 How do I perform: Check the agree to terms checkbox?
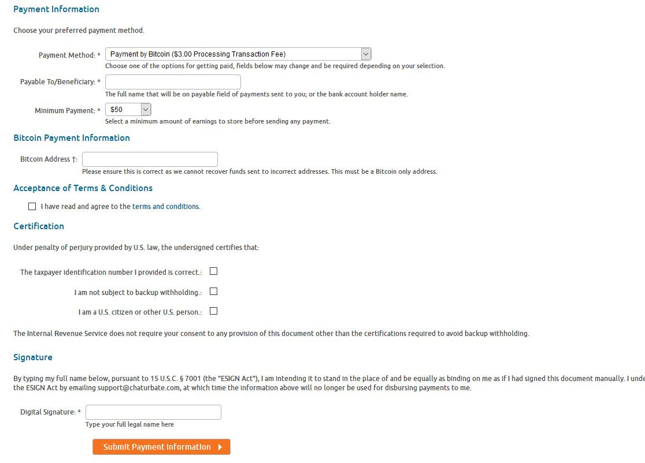click(32, 207)
